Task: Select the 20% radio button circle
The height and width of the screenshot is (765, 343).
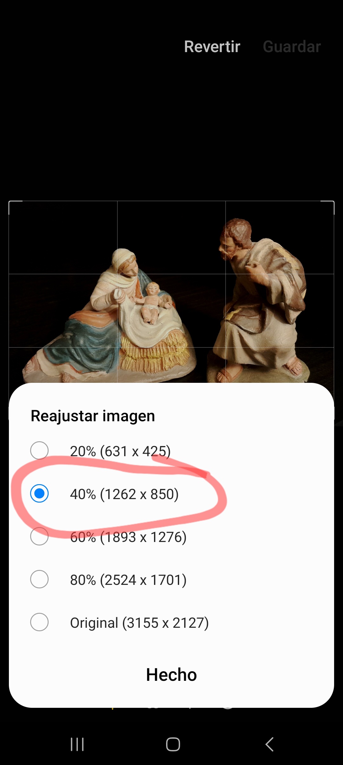Action: click(39, 450)
